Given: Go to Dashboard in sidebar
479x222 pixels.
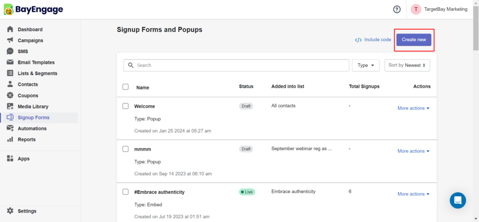Looking at the screenshot, I should point(30,29).
